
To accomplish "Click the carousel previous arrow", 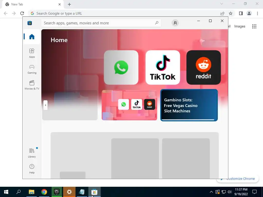I will tap(45, 105).
